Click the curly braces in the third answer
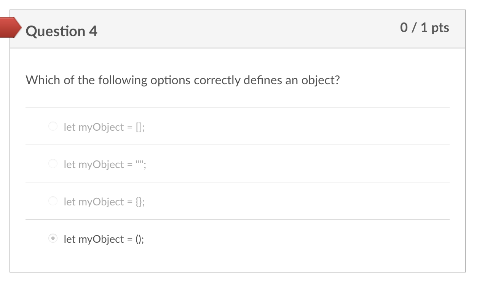This screenshot has width=482, height=282. (139, 202)
